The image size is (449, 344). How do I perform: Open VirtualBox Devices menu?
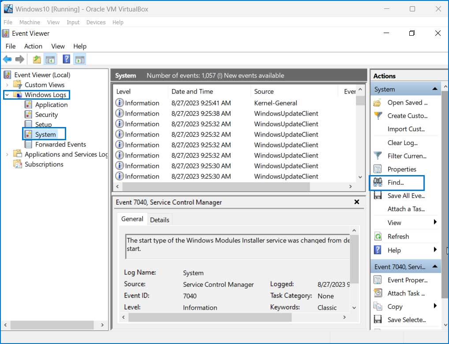pos(96,22)
